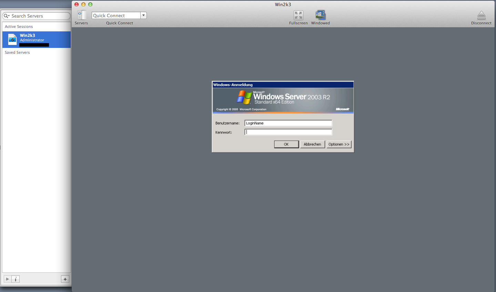Screen dimensions: 496x292
Task: Click into the Quick Connect text field
Action: click(x=116, y=16)
